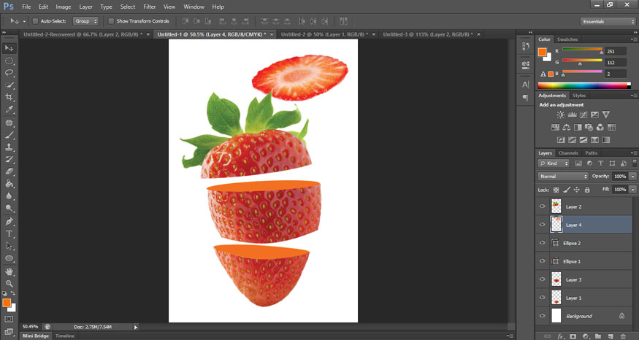This screenshot has height=340, width=639.
Task: Select the Hand tool
Action: pyautogui.click(x=9, y=271)
